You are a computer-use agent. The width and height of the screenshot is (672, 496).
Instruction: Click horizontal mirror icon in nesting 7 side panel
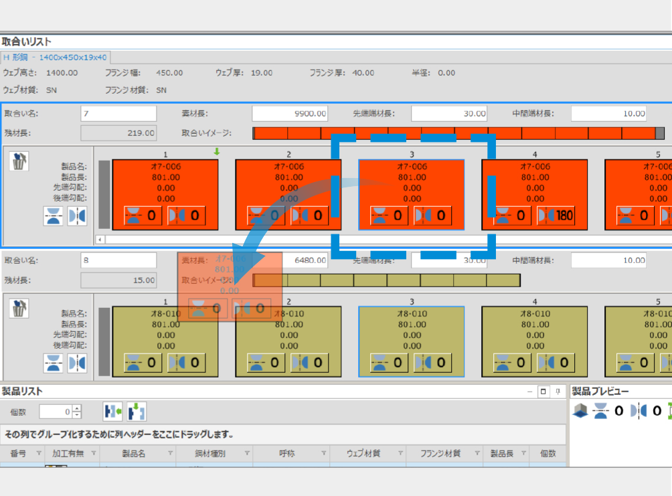pyautogui.click(x=77, y=216)
